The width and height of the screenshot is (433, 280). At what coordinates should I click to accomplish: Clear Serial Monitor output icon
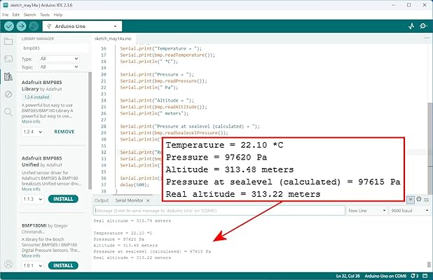pos(427,199)
